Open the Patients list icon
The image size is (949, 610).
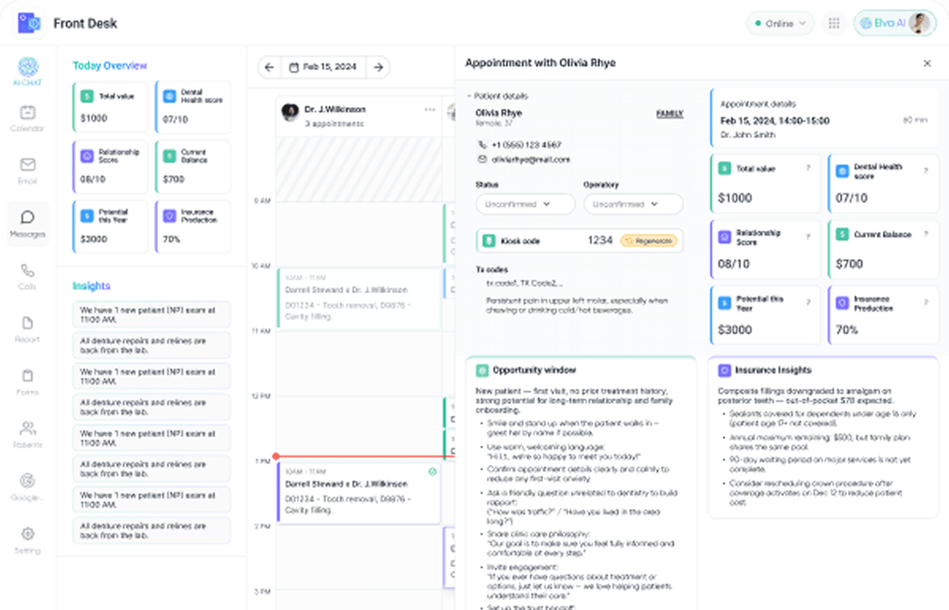[x=28, y=434]
